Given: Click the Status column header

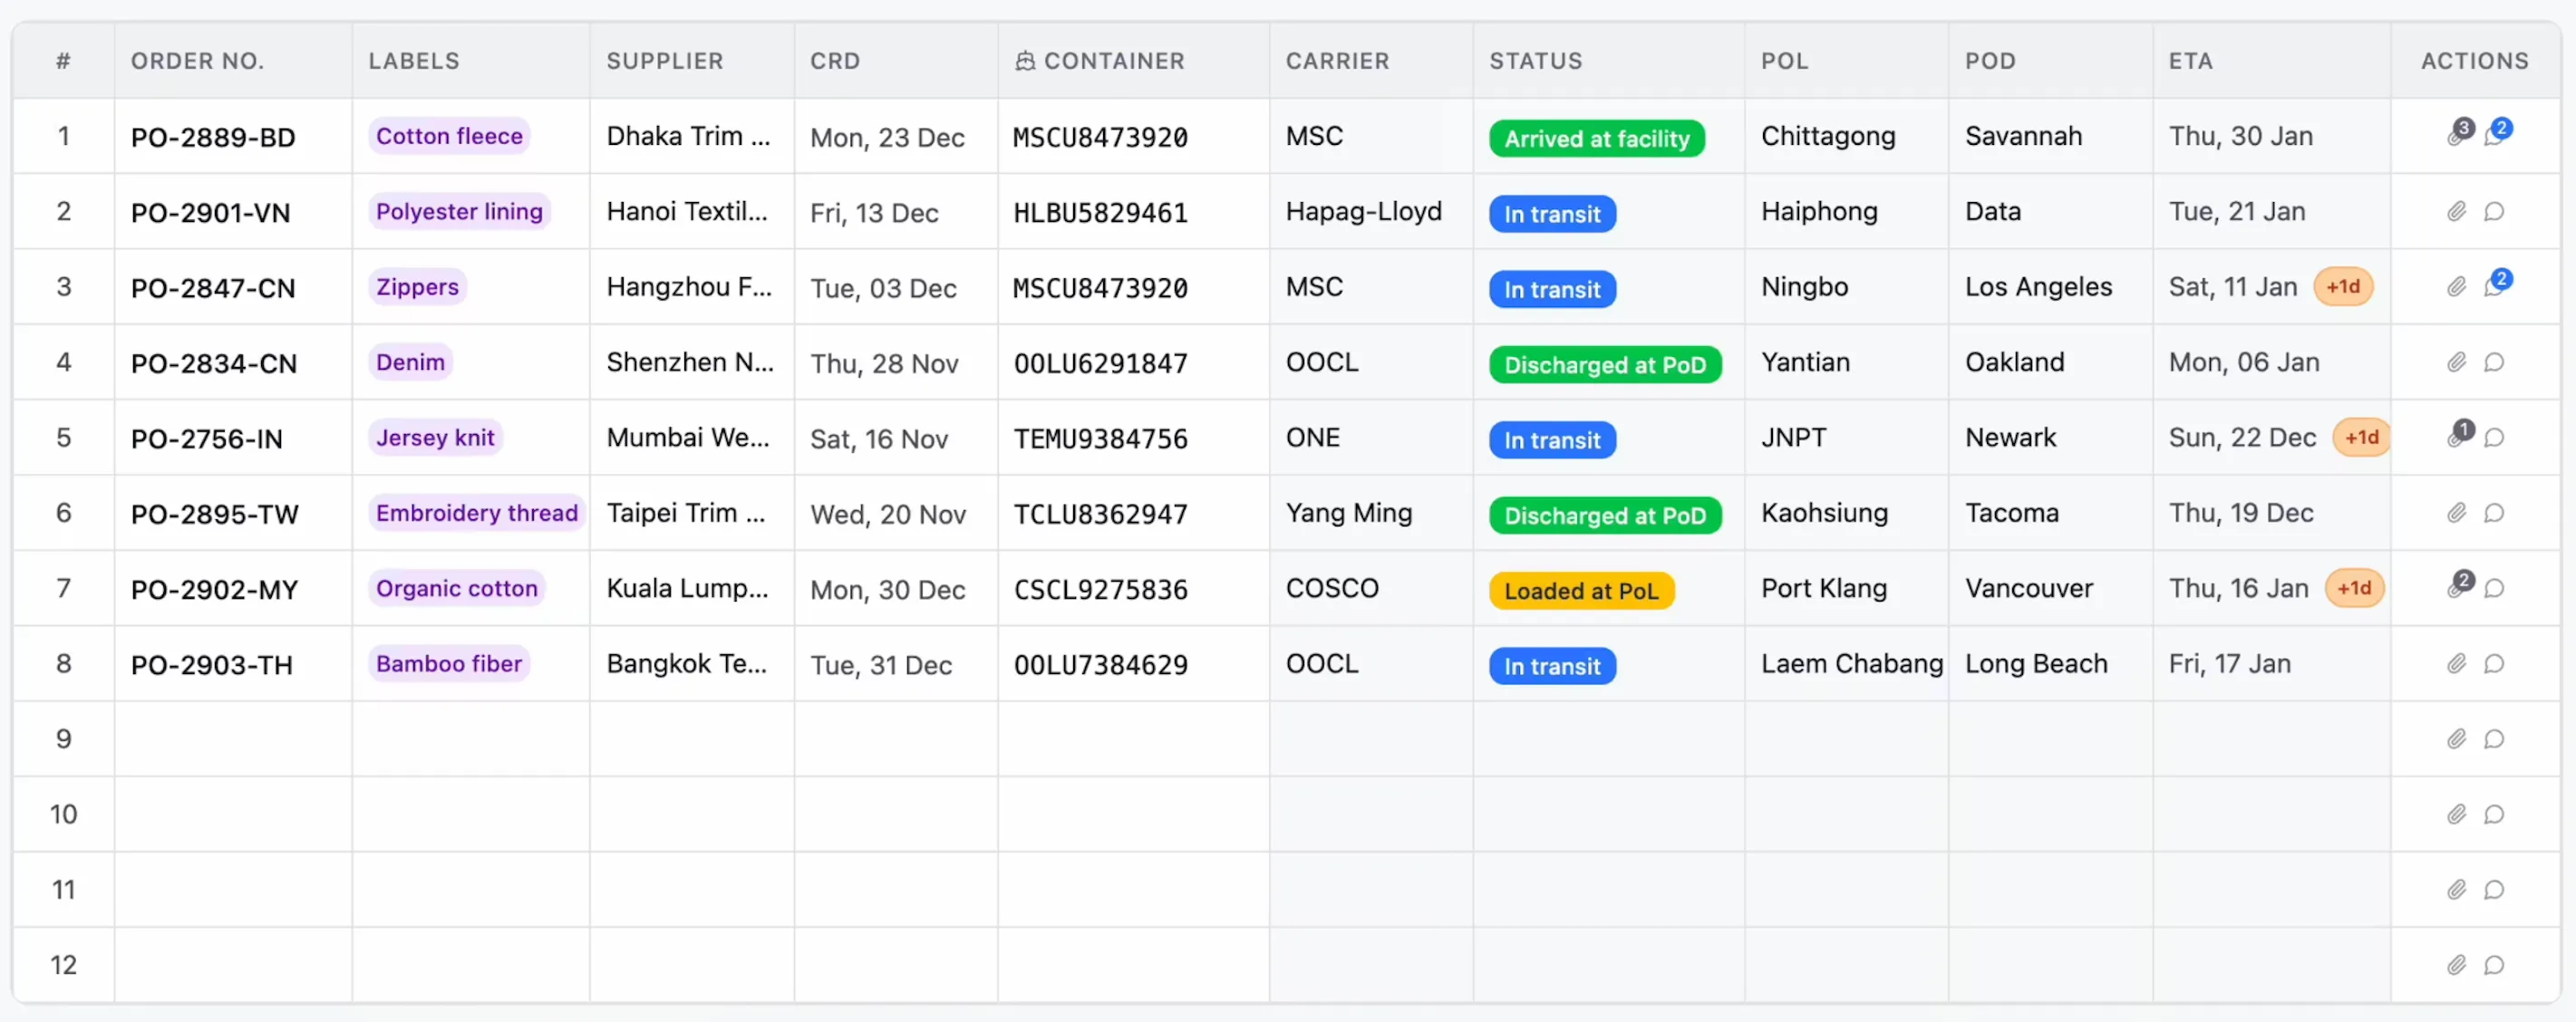Looking at the screenshot, I should [x=1535, y=61].
